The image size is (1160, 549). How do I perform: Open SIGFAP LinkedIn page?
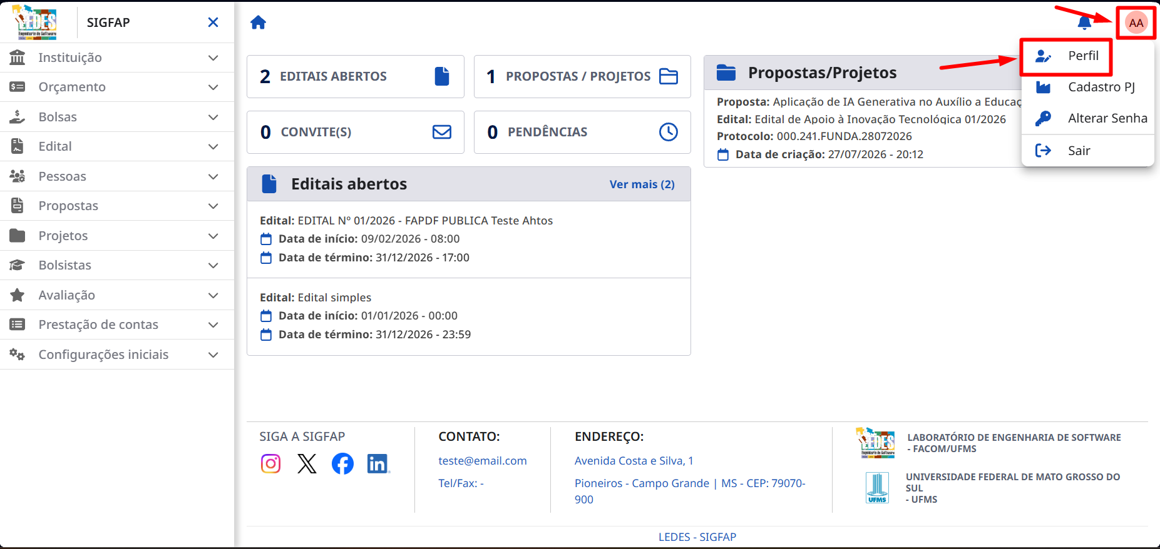coord(378,463)
